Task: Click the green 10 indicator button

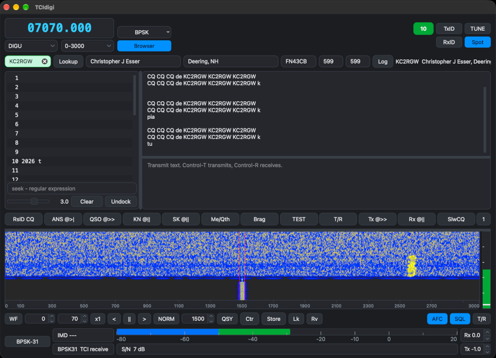Action: [x=423, y=29]
